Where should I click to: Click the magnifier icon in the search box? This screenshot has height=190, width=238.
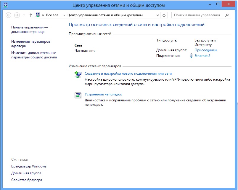click(227, 15)
